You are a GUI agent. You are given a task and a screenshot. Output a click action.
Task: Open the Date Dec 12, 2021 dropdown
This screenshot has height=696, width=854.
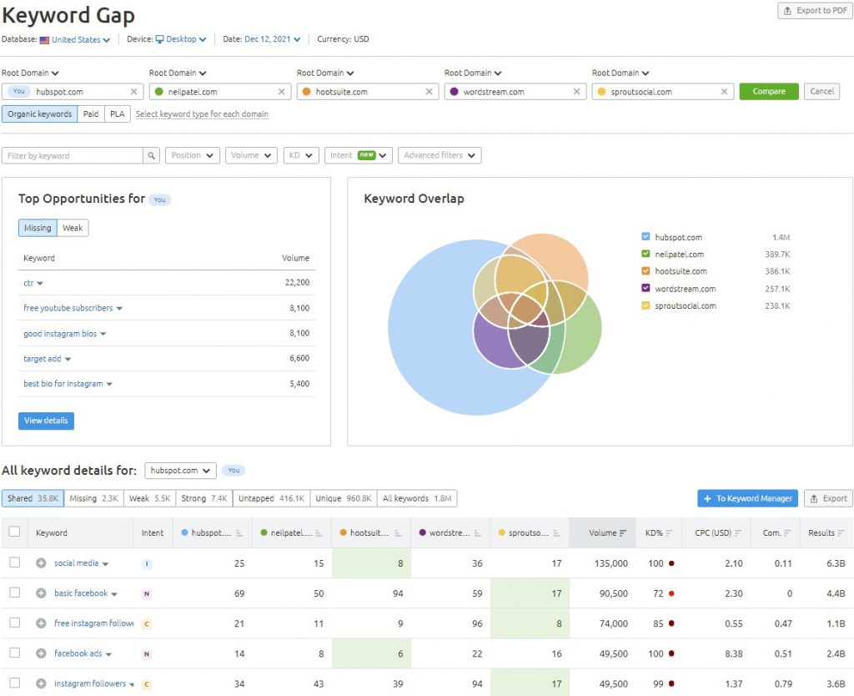[273, 39]
